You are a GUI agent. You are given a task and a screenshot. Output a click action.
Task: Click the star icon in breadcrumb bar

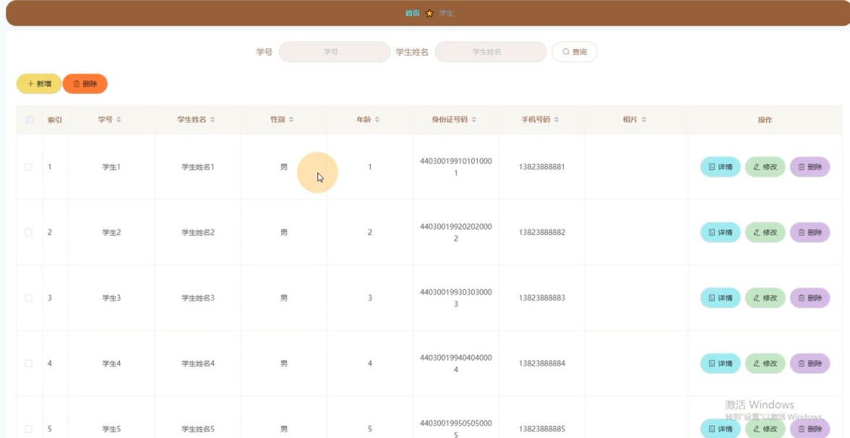[429, 14]
